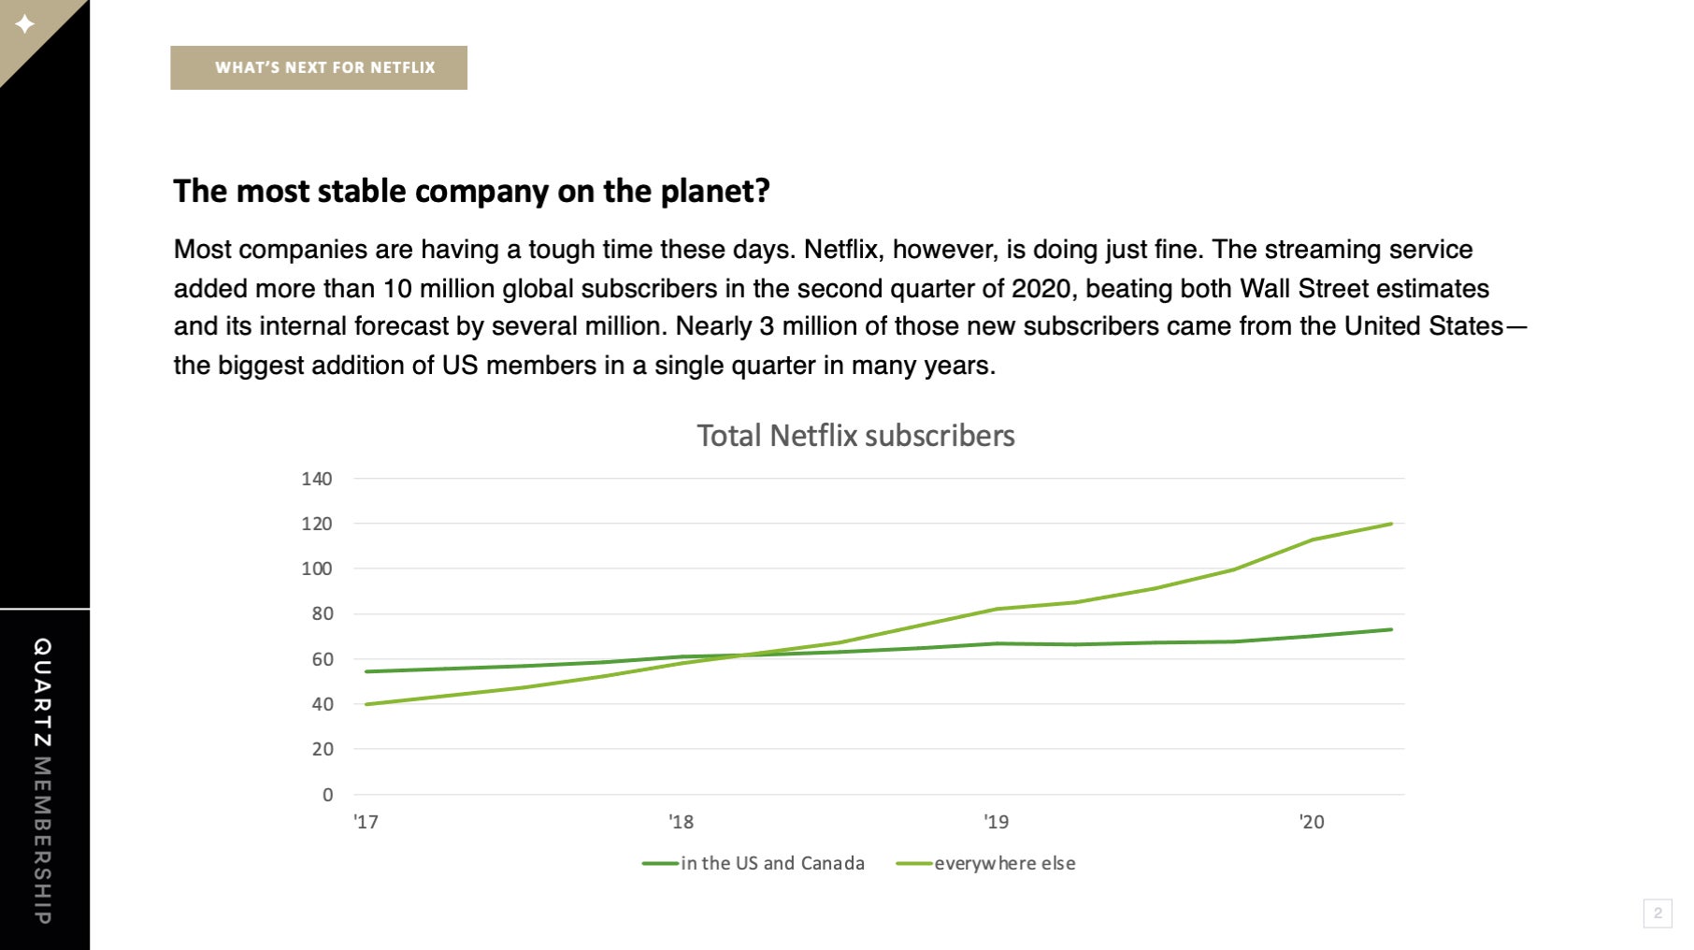The height and width of the screenshot is (950, 1694).
Task: Select the 'in the US and Canada' legend entry
Action: (x=754, y=863)
